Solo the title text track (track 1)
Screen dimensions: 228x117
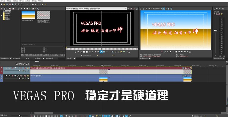28,68
